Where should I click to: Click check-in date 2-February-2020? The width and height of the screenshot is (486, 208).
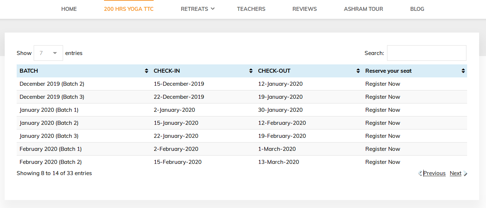tap(176, 149)
